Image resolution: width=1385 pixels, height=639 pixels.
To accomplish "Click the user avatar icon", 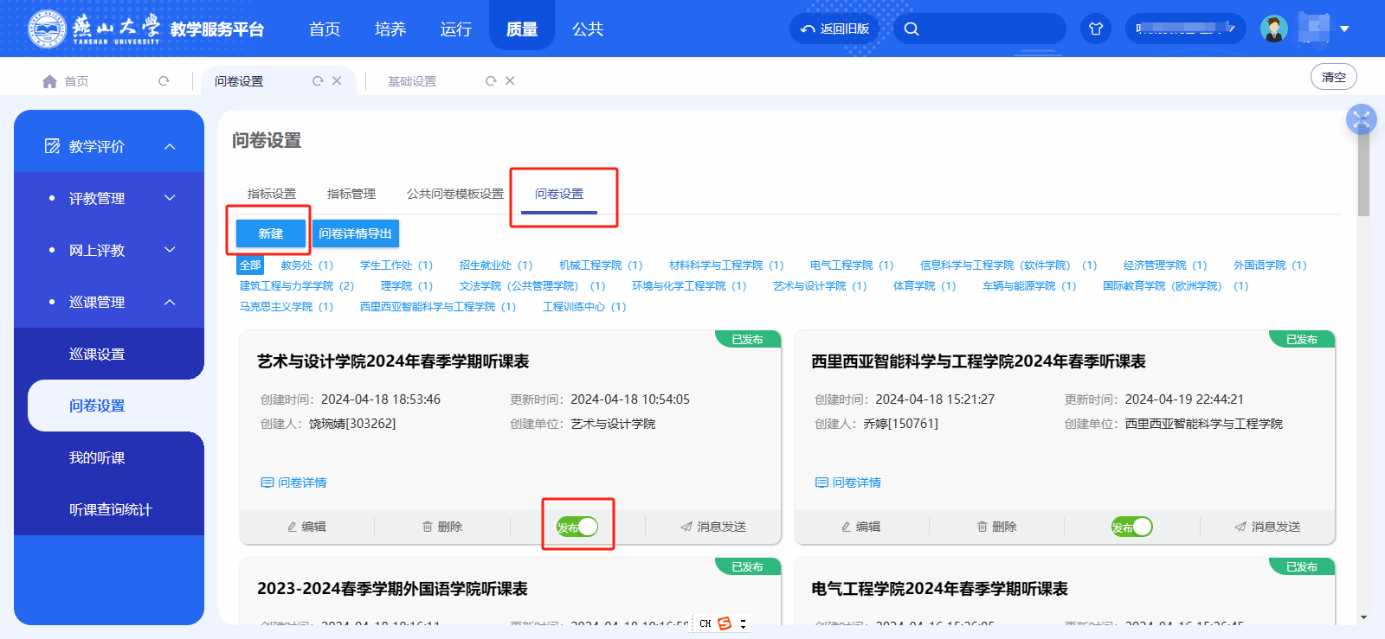I will tap(1273, 29).
